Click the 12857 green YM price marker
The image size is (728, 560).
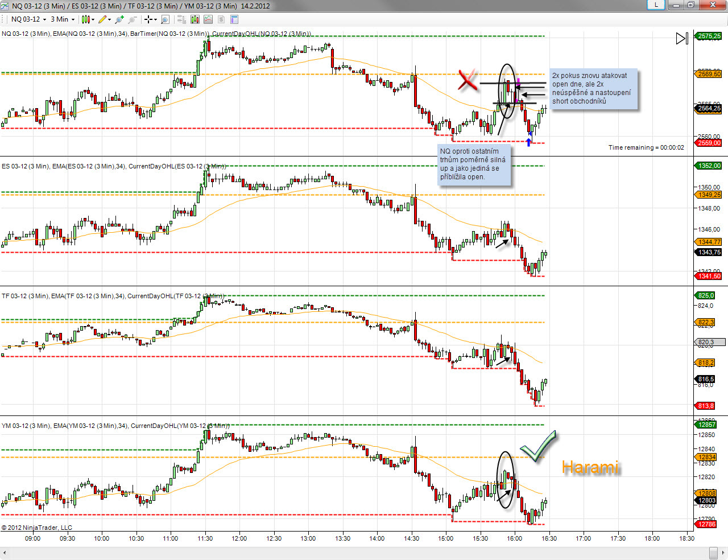click(706, 425)
